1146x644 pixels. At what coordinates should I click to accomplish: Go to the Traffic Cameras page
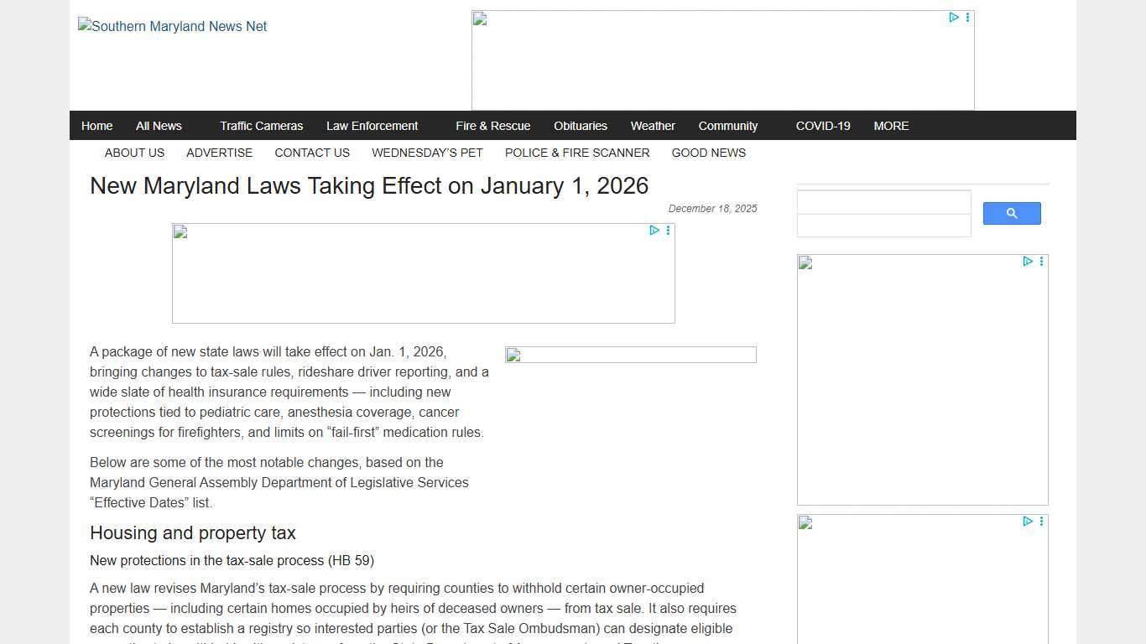261,126
